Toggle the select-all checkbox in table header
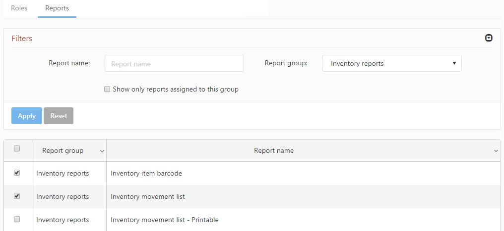This screenshot has width=504, height=231. (17, 148)
